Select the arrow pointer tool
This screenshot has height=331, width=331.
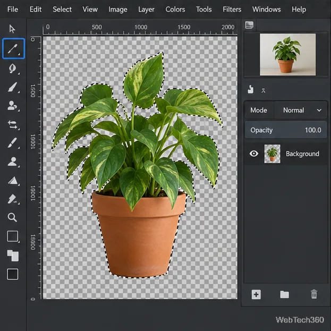(12, 29)
